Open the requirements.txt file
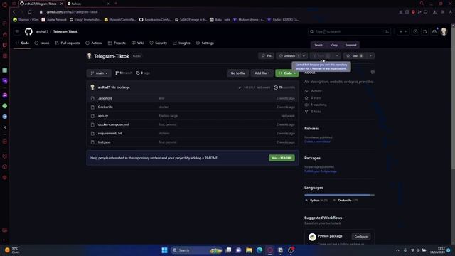 tap(110, 134)
